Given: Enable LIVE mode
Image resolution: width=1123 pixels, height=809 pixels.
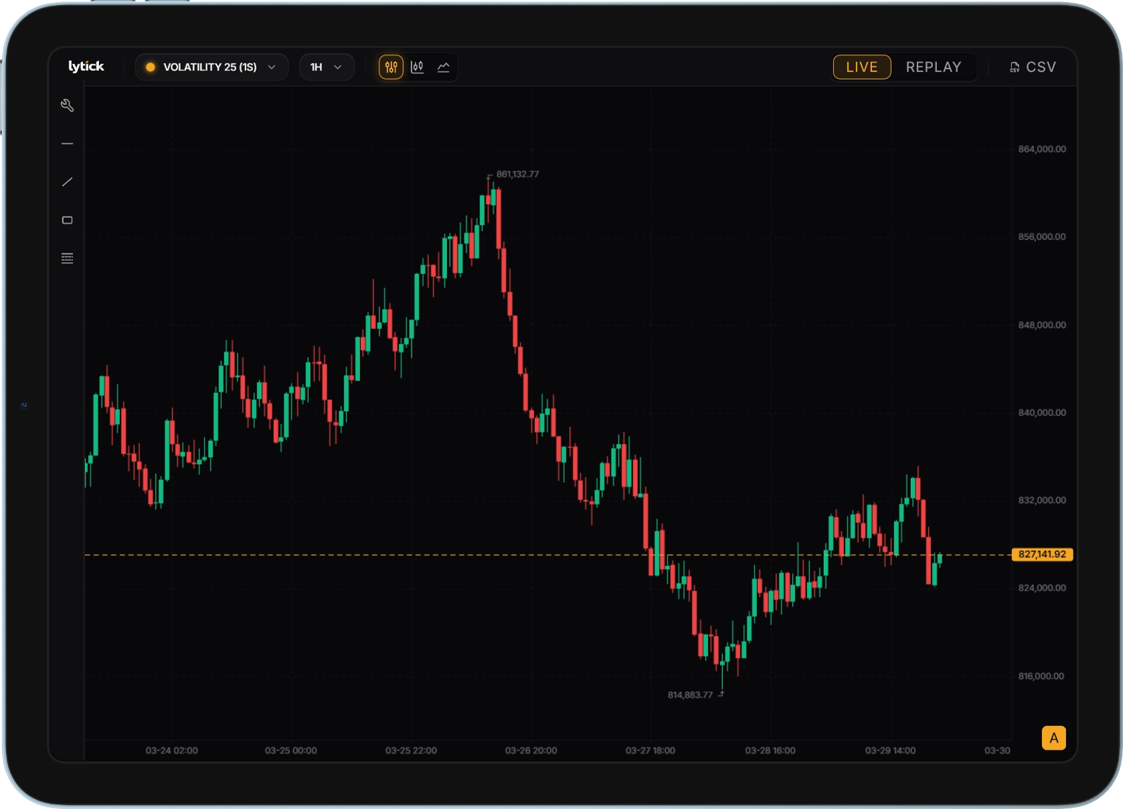Looking at the screenshot, I should coord(861,67).
